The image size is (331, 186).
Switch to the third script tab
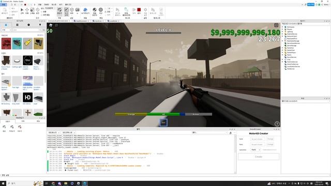(x=98, y=21)
